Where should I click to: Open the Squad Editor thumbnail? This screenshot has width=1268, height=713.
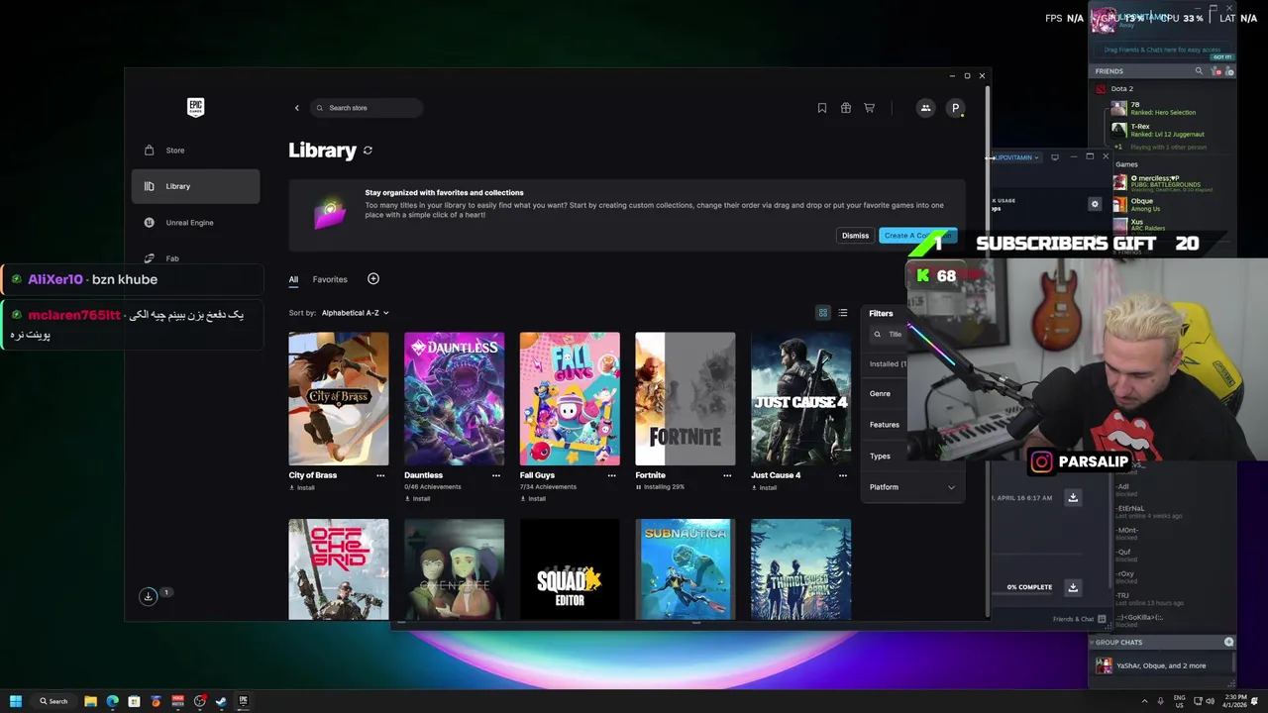[570, 569]
